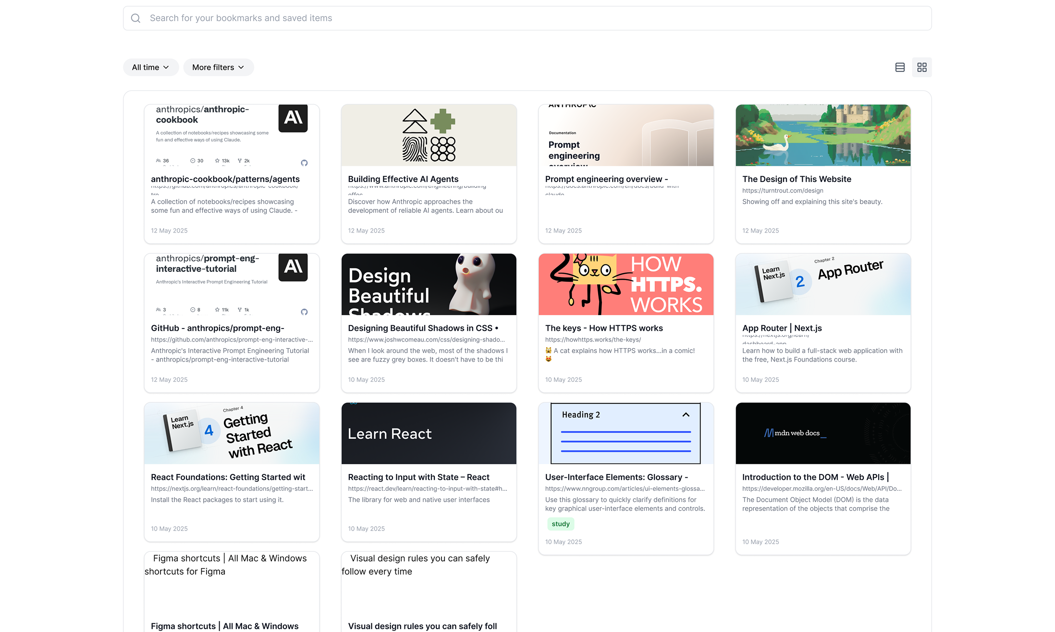1055x632 pixels.
Task: Open App Router | Next.js title
Action: pos(782,328)
